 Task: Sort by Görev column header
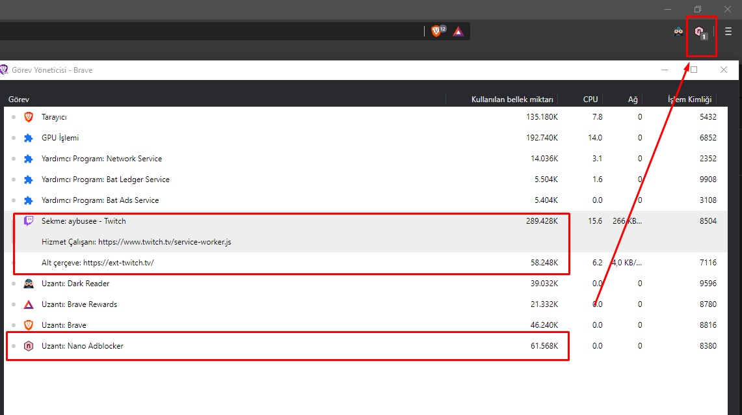click(19, 100)
